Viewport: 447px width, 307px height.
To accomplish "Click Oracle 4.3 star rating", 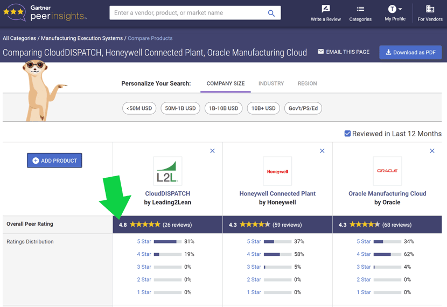I will point(365,225).
